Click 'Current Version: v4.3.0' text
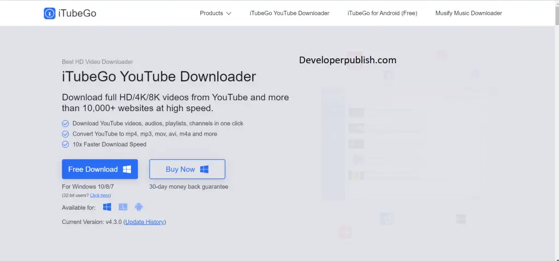This screenshot has width=559, height=261. tap(93, 222)
